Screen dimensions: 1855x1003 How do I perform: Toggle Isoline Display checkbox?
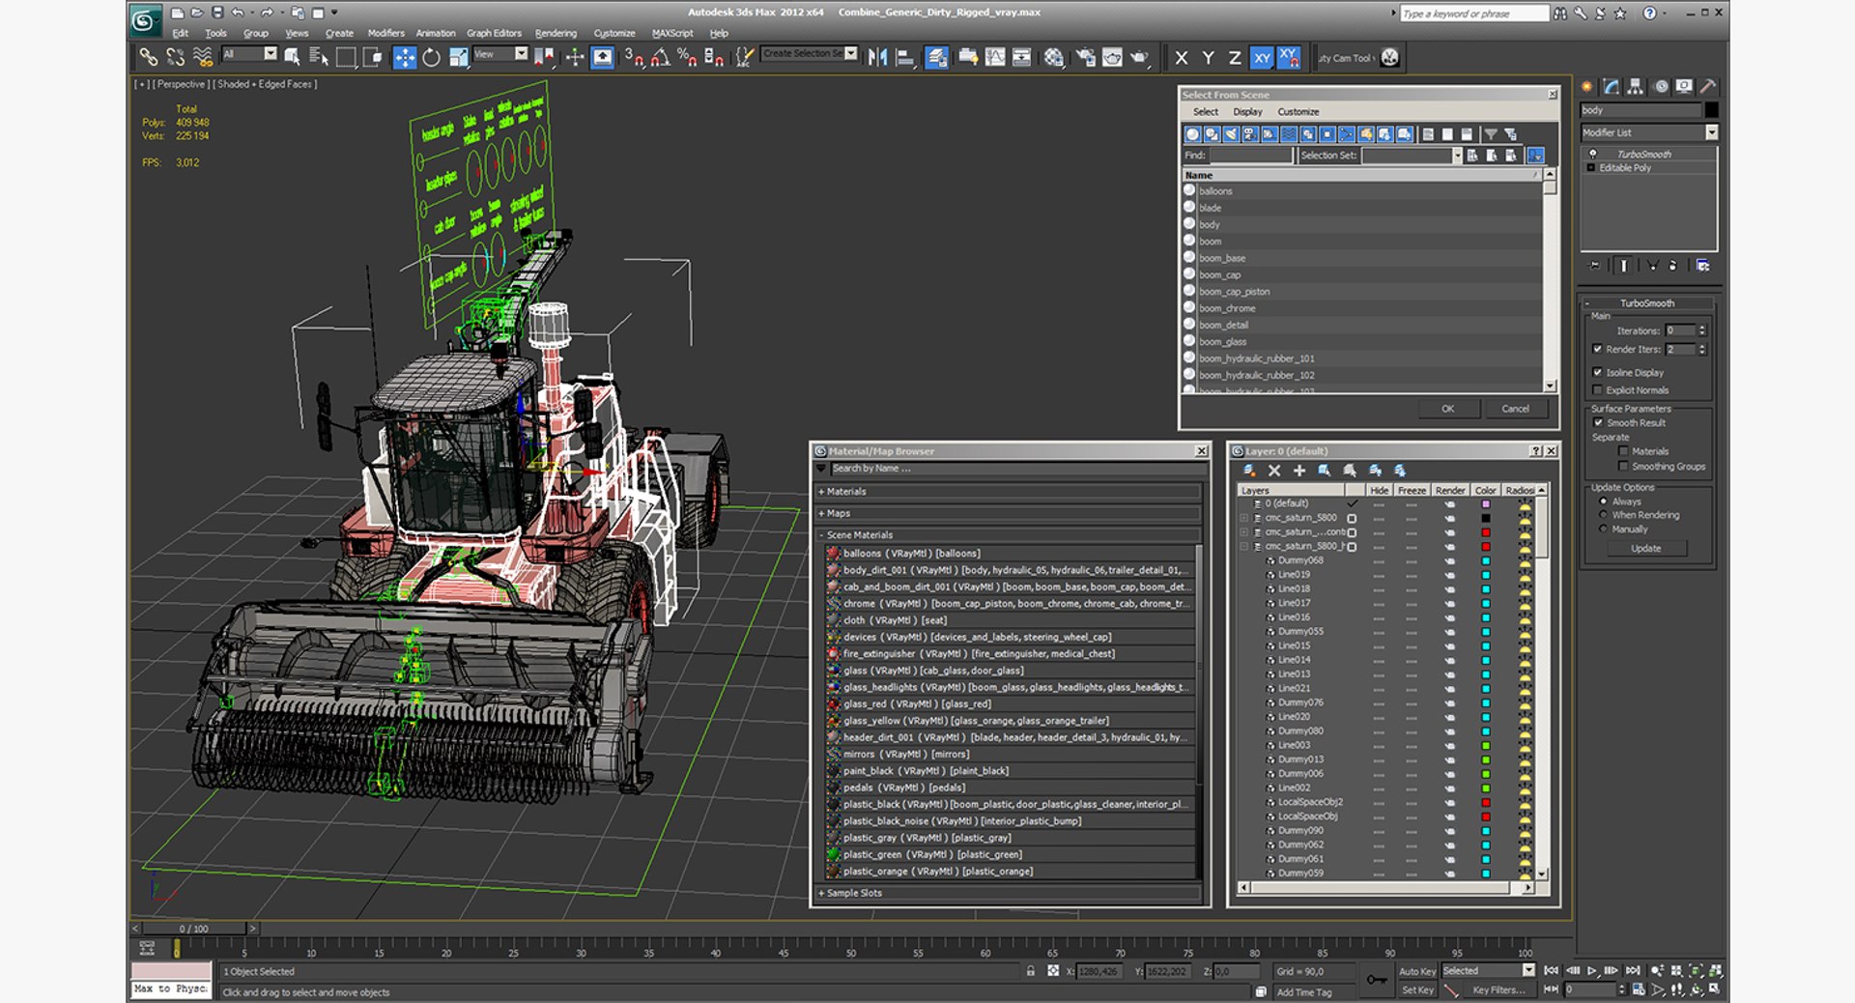pos(1597,372)
